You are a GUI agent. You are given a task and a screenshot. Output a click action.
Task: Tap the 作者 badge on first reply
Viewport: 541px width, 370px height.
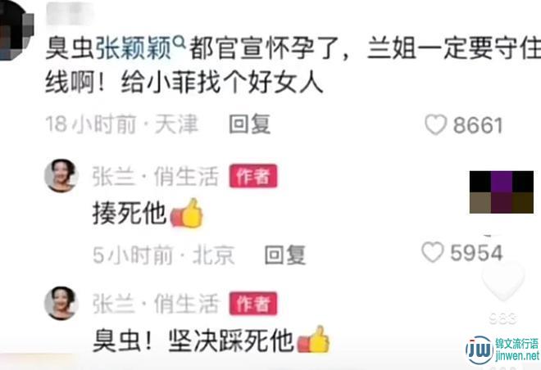[253, 176]
